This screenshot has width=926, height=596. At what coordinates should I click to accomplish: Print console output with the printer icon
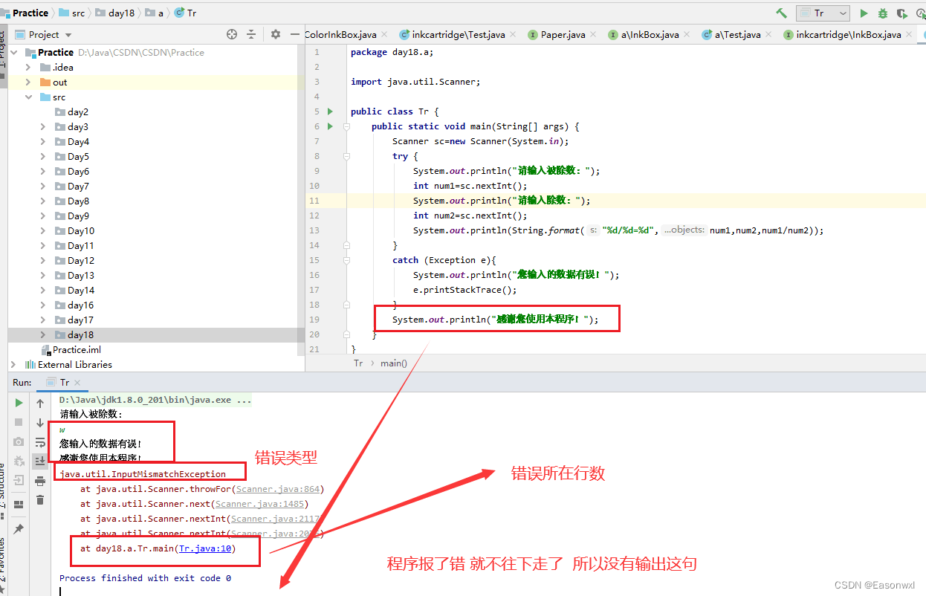pyautogui.click(x=39, y=480)
